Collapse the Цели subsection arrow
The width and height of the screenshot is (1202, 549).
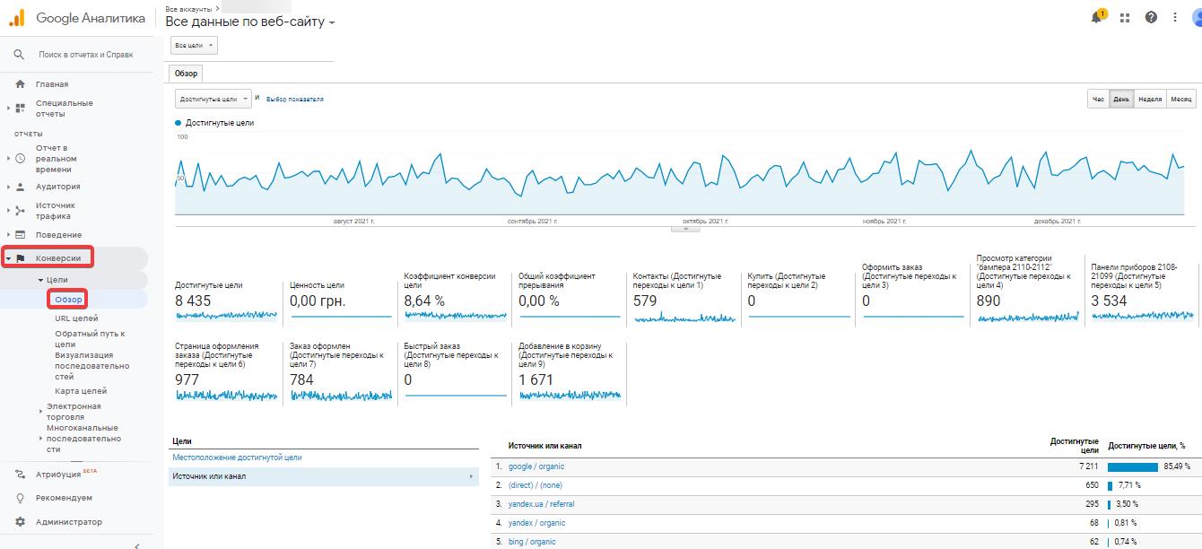(40, 280)
